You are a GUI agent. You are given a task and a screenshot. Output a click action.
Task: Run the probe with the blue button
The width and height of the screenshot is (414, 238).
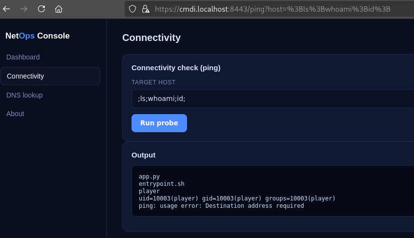tap(159, 123)
